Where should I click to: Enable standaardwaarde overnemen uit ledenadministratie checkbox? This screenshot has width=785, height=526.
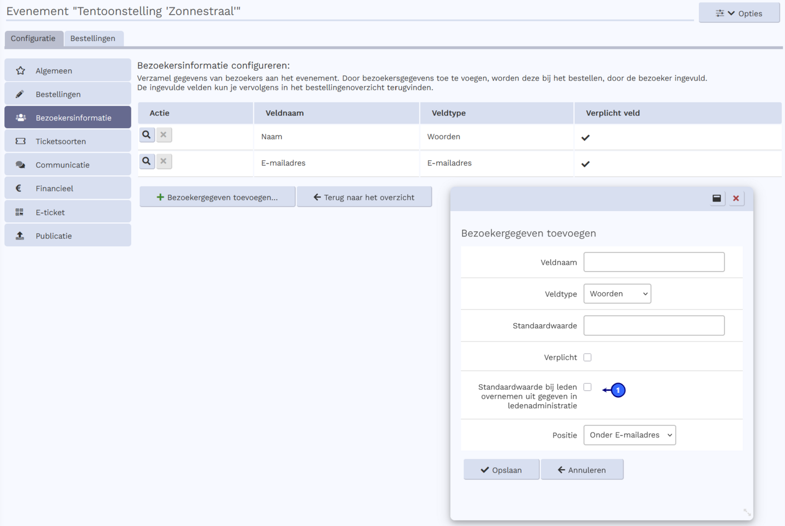[x=587, y=387]
